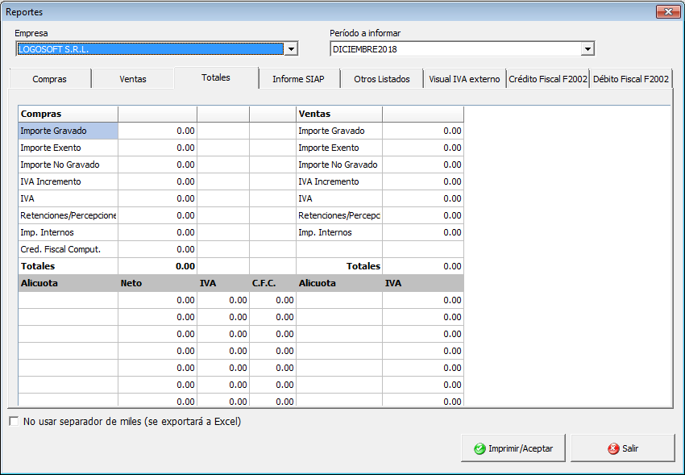Click the DICIEMBRE2018 period field
Image resolution: width=685 pixels, height=475 pixels.
point(455,49)
